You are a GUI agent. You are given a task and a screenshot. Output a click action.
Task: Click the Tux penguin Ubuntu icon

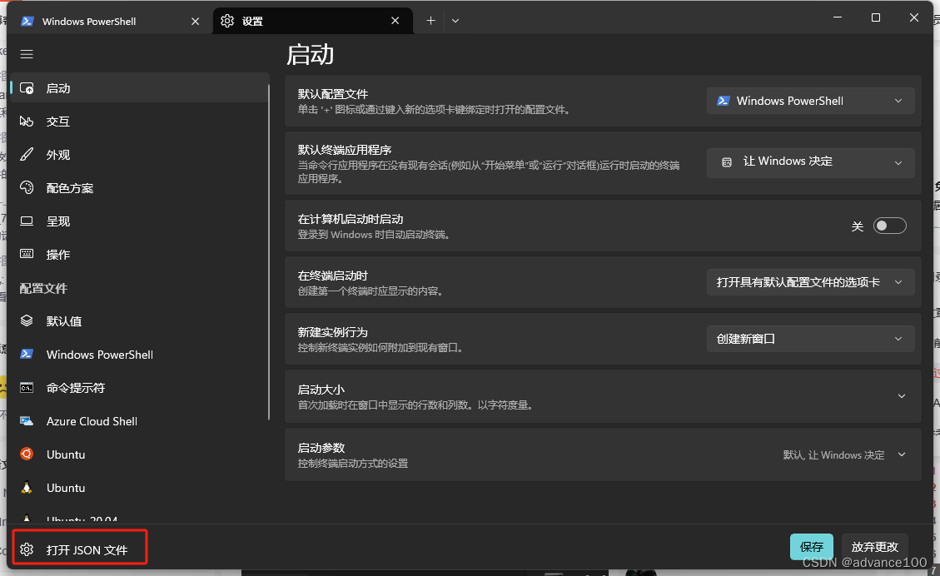[x=27, y=487]
